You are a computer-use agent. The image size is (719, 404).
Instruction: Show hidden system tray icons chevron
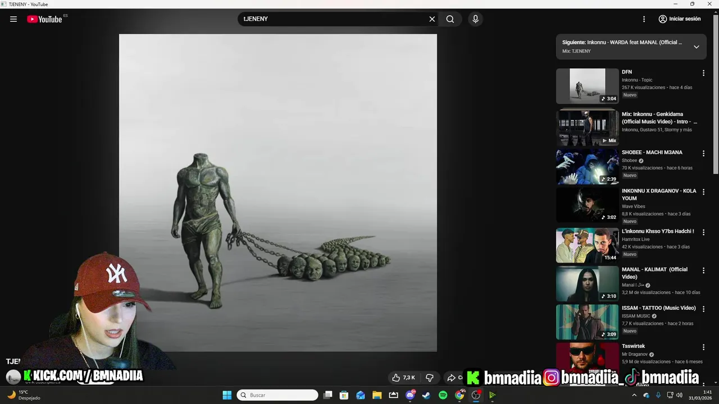[634, 395]
